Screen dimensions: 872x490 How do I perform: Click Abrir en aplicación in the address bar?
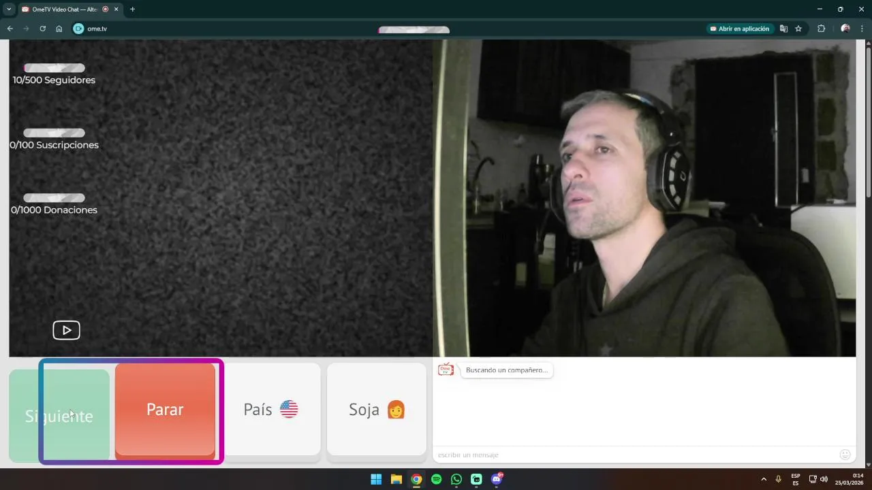[739, 29]
